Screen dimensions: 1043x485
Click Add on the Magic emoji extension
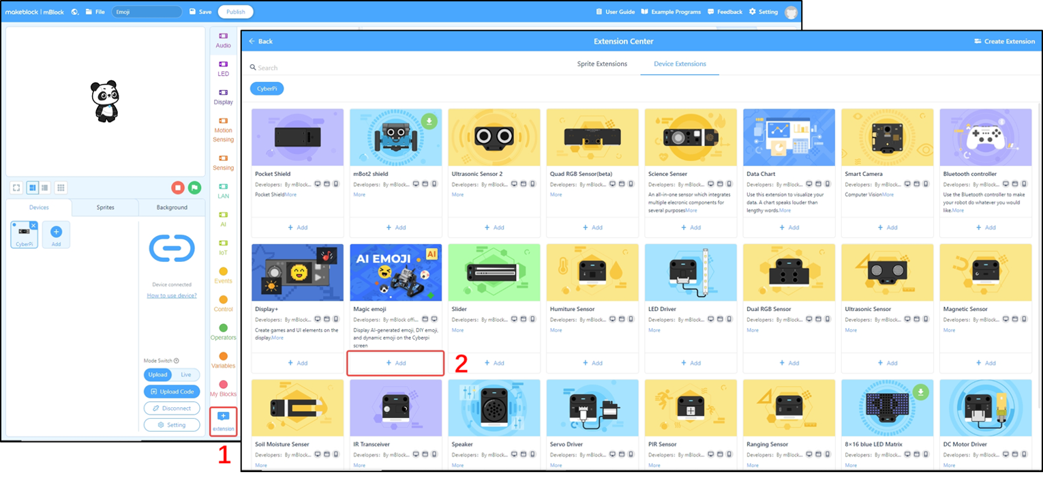[395, 363]
